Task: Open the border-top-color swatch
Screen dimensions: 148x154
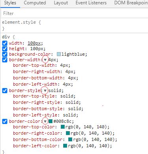Action: tap(63, 127)
